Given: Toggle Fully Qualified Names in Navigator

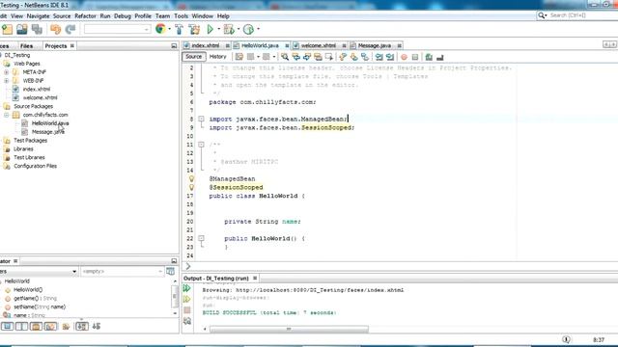Looking at the screenshot, I should 66,326.
